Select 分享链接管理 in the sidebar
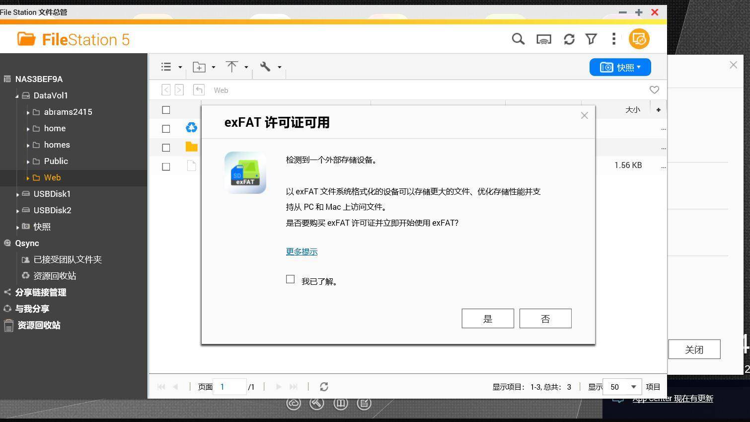This screenshot has height=422, width=750. click(40, 292)
